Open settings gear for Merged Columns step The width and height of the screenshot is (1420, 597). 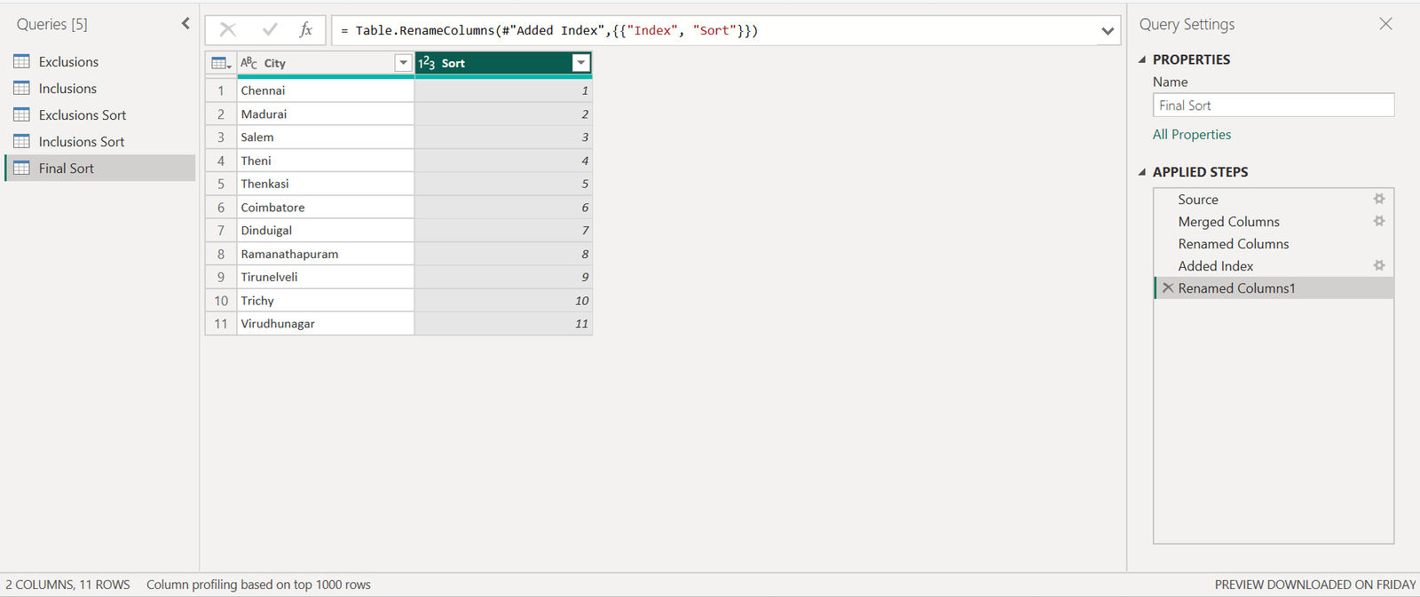point(1379,221)
